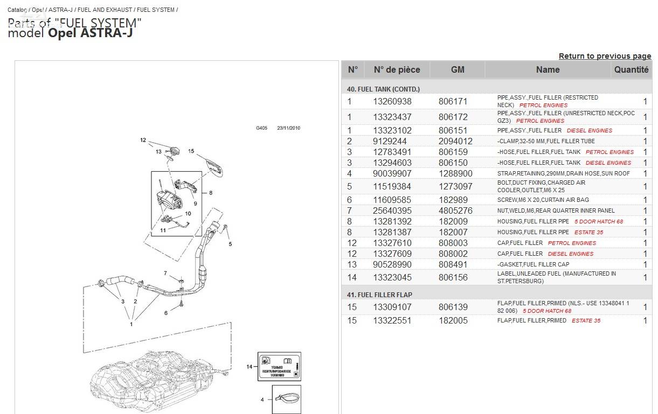Click the -GASKET,FUEL FILLER CAP name
This screenshot has height=414, width=658.
tap(533, 264)
